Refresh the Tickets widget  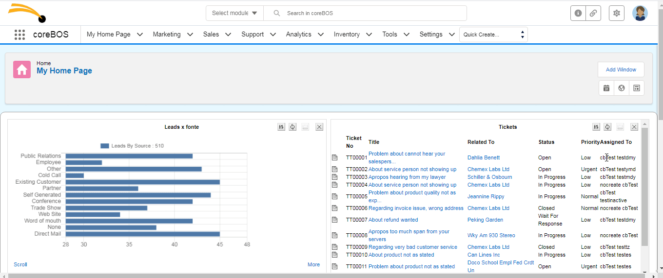click(607, 127)
